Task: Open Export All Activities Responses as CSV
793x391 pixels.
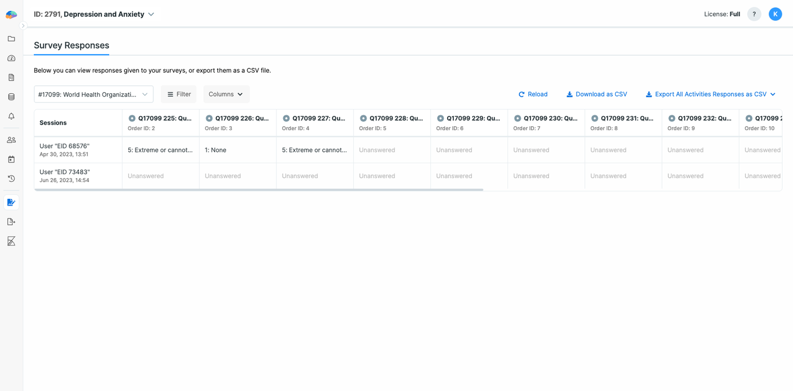Action: pyautogui.click(x=710, y=94)
